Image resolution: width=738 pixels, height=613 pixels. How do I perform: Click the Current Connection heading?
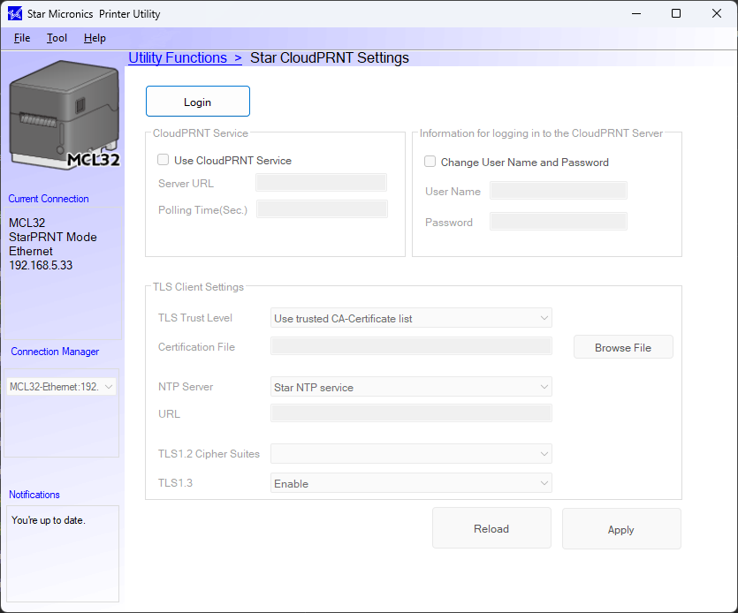(x=49, y=199)
